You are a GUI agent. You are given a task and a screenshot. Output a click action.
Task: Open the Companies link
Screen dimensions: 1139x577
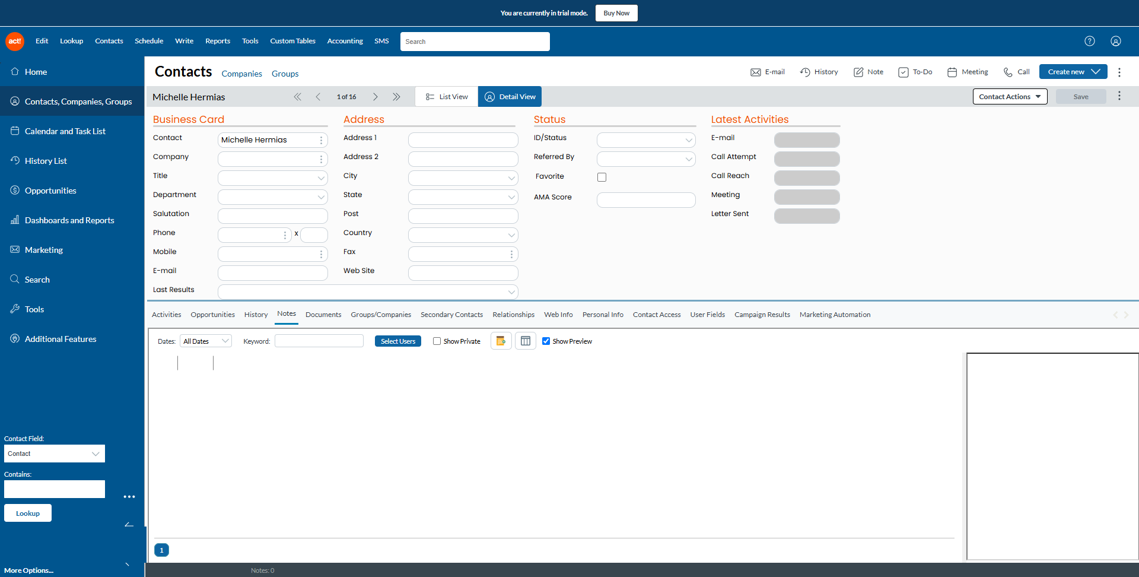coord(241,74)
